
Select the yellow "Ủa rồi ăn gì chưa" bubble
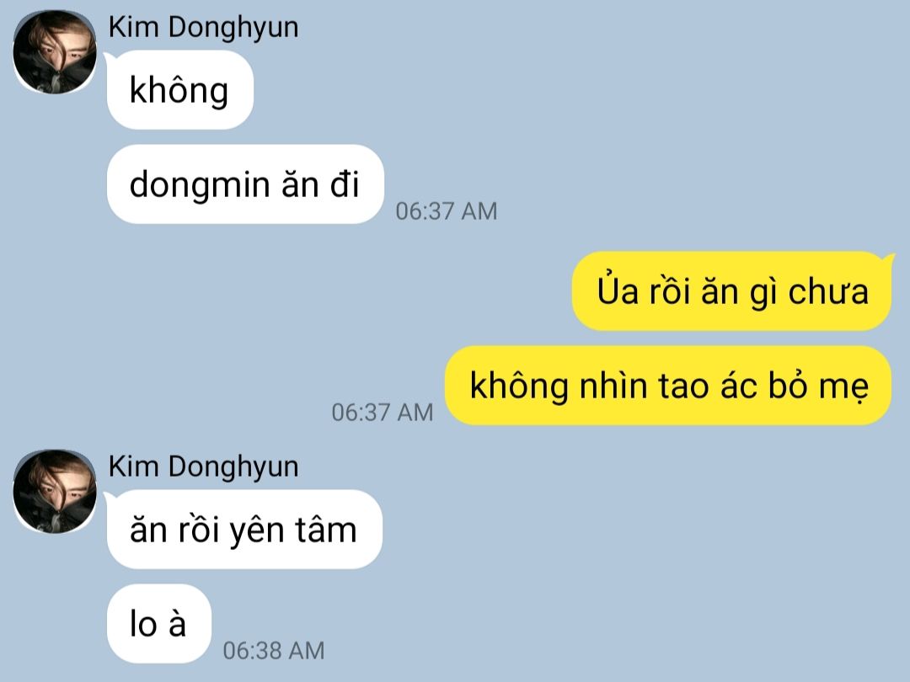732,291
